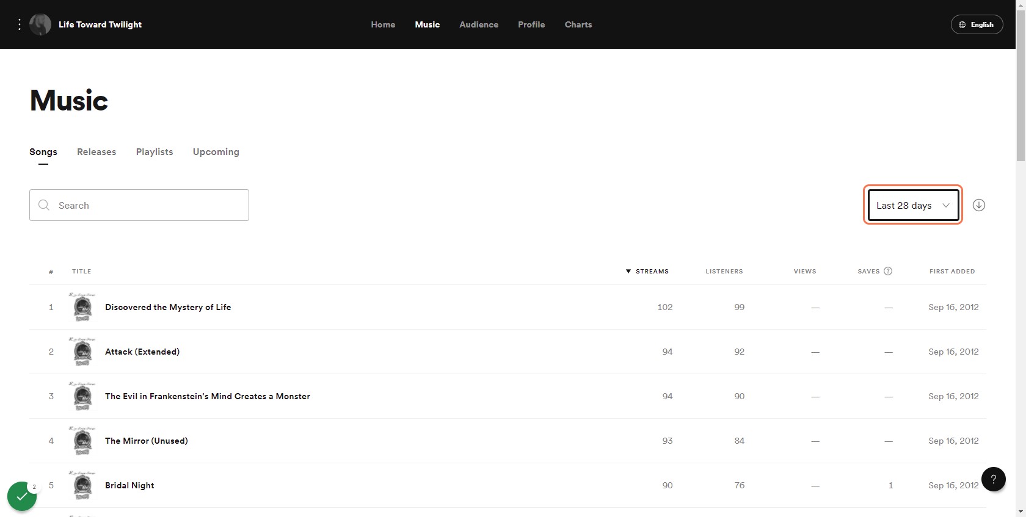1026x517 pixels.
Task: Click the 84 listeners value for The Mirror
Action: pos(740,441)
